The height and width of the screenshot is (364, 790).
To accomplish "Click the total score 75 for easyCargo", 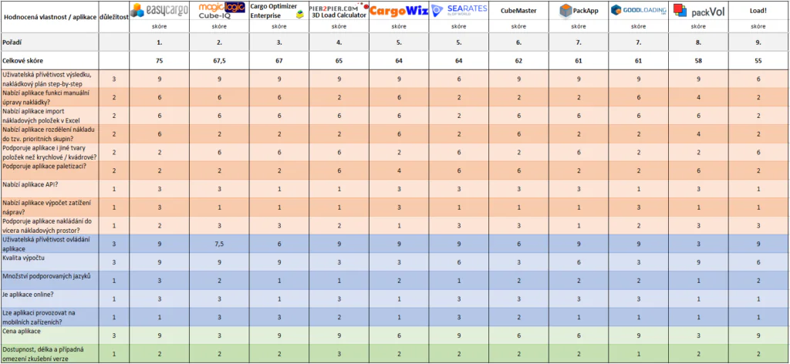I will pos(159,61).
